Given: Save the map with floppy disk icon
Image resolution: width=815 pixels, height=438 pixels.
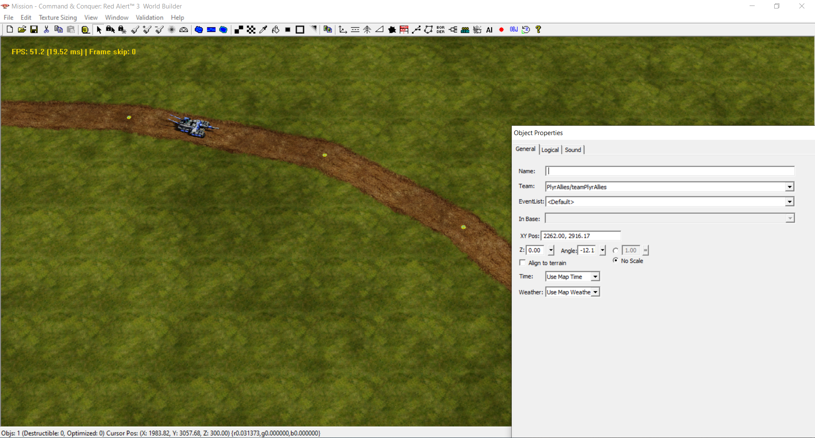Looking at the screenshot, I should coord(34,29).
